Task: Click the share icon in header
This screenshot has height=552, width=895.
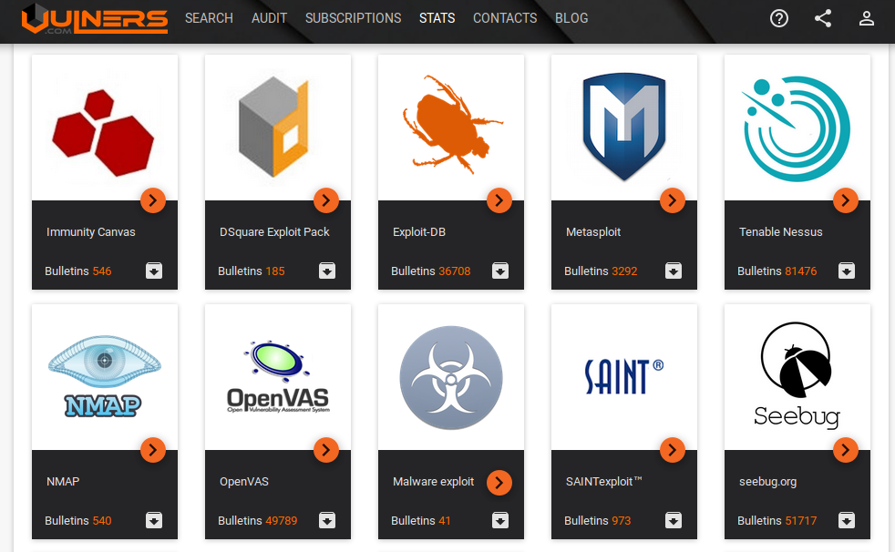Action: pyautogui.click(x=822, y=18)
